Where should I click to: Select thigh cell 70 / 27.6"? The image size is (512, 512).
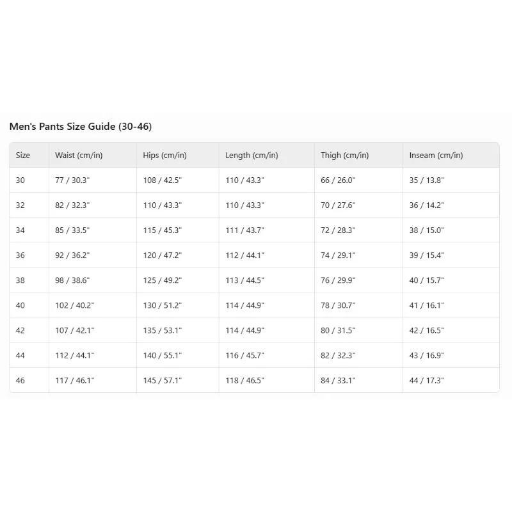point(338,205)
